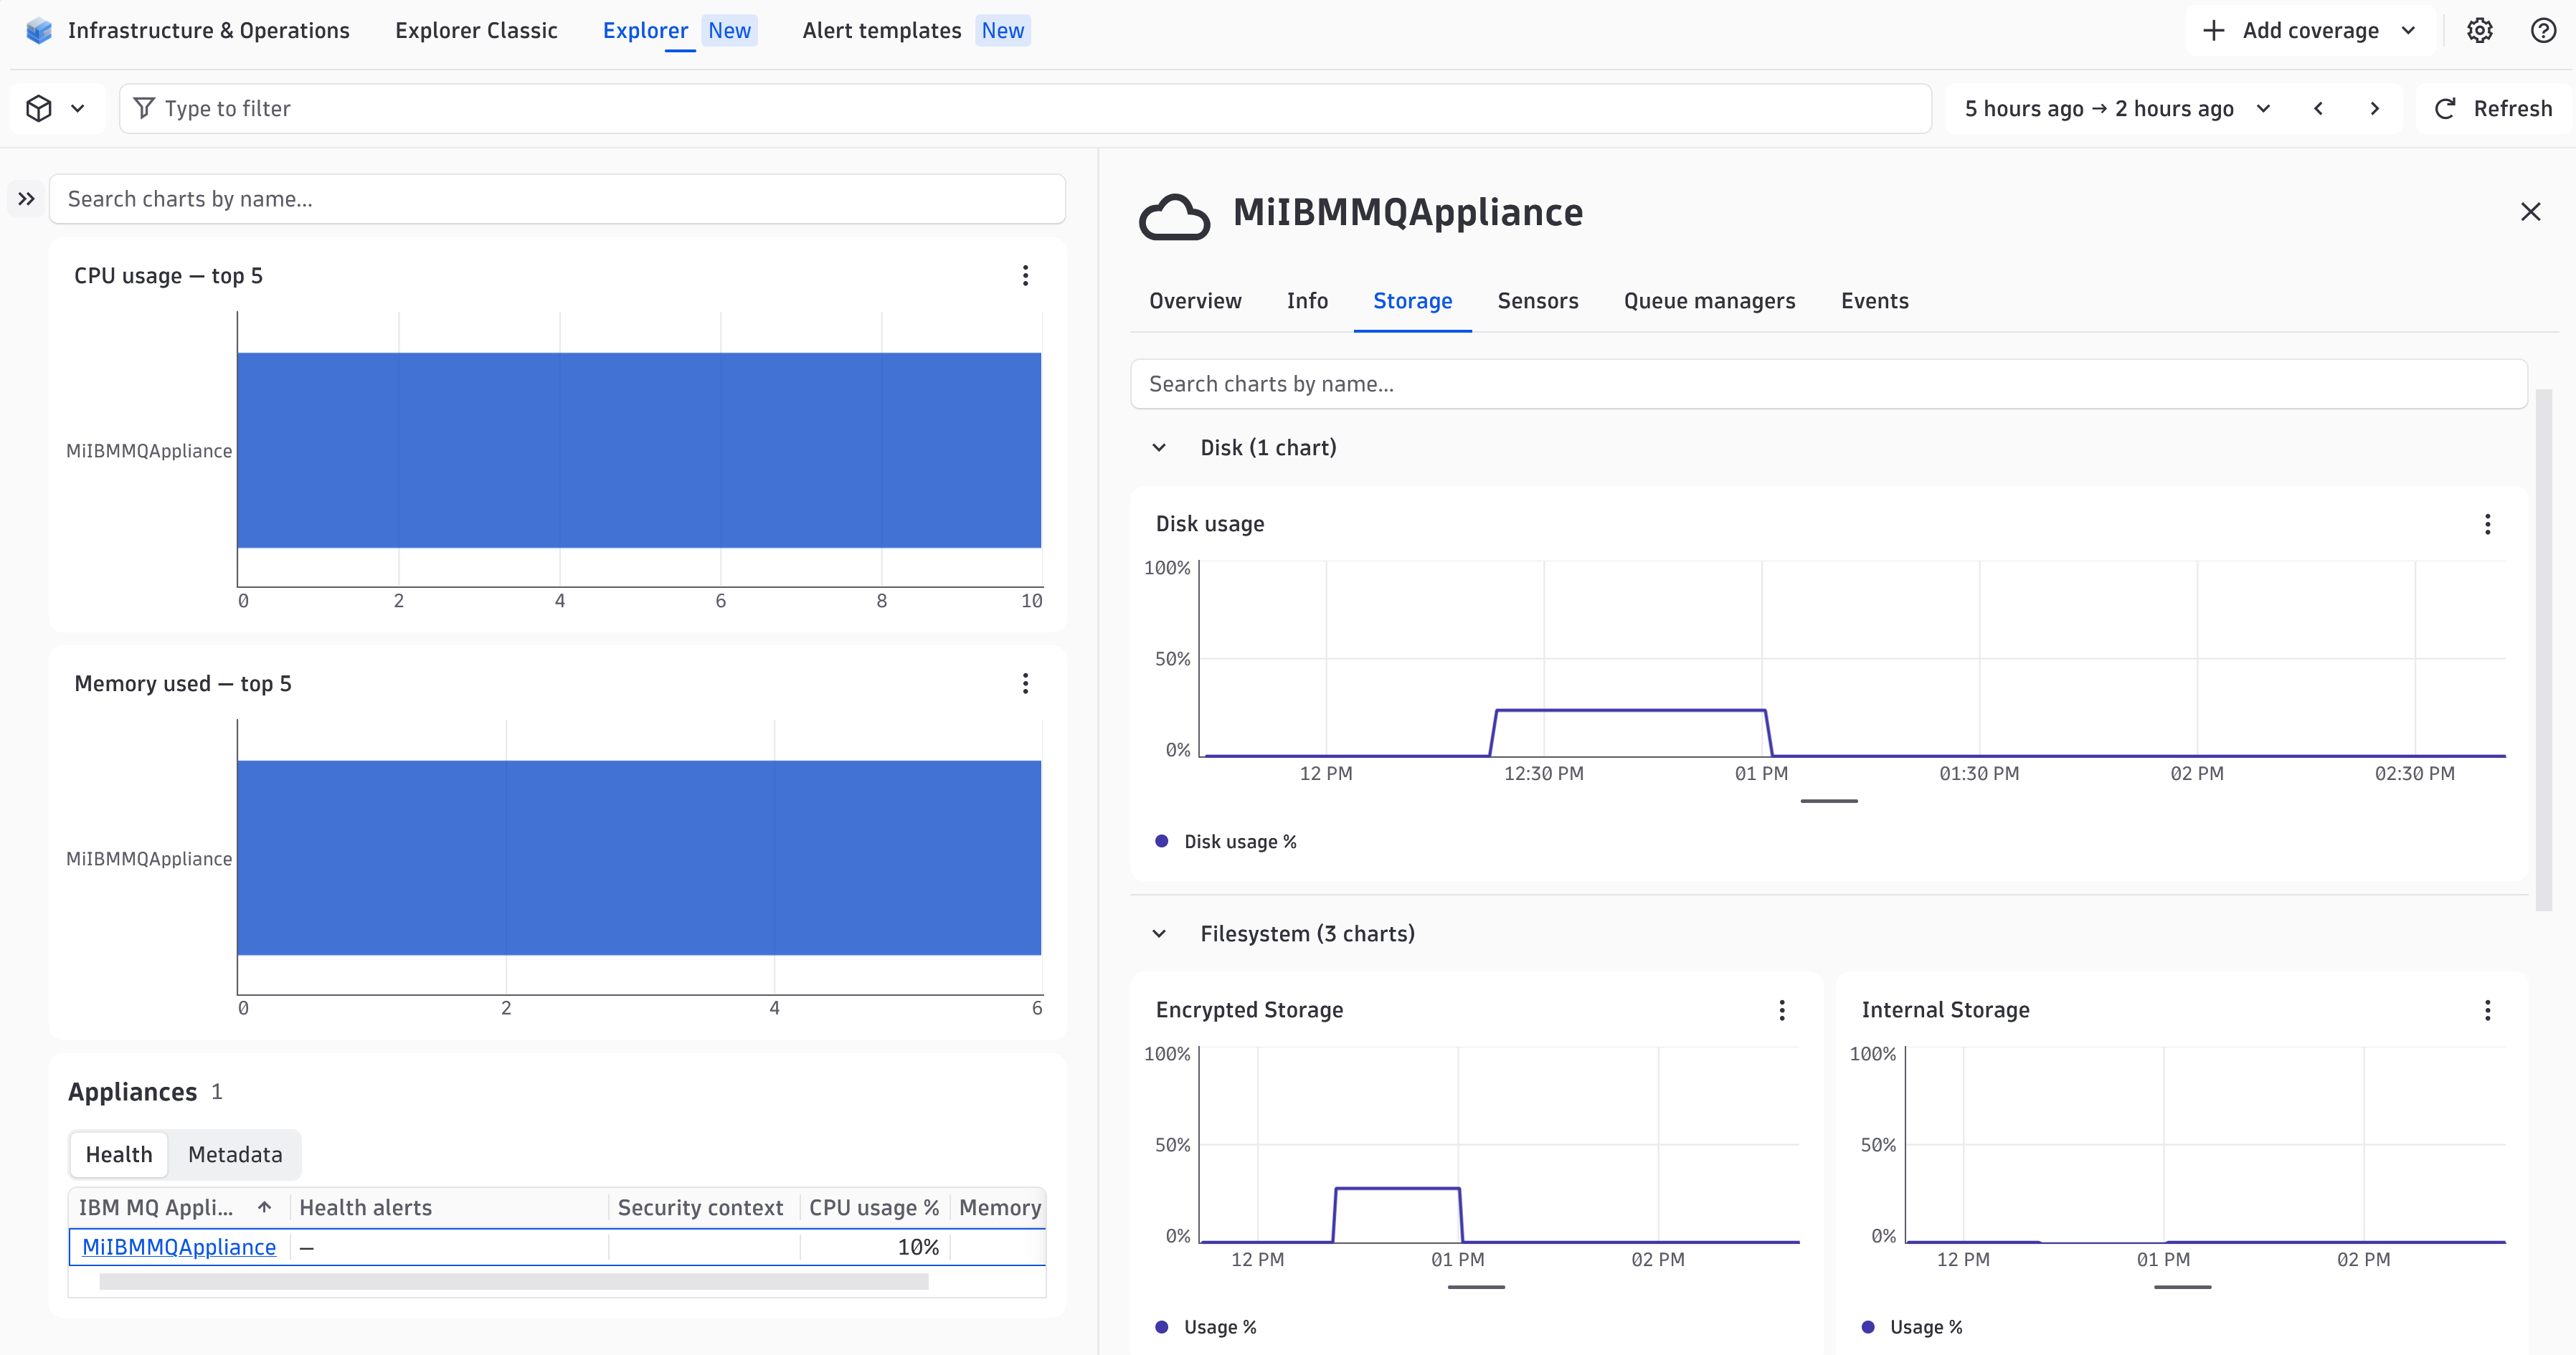The height and width of the screenshot is (1355, 2576).
Task: Open the settings gear icon
Action: click(x=2479, y=30)
